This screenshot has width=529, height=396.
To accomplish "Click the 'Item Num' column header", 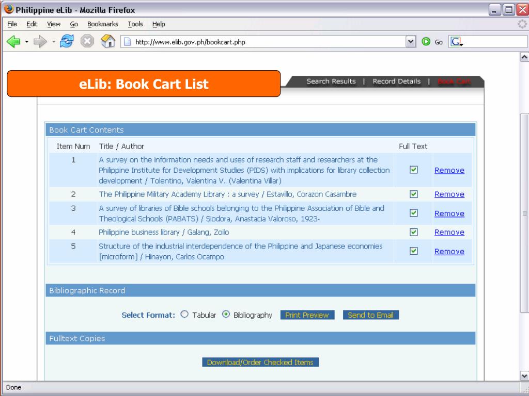I will click(73, 146).
